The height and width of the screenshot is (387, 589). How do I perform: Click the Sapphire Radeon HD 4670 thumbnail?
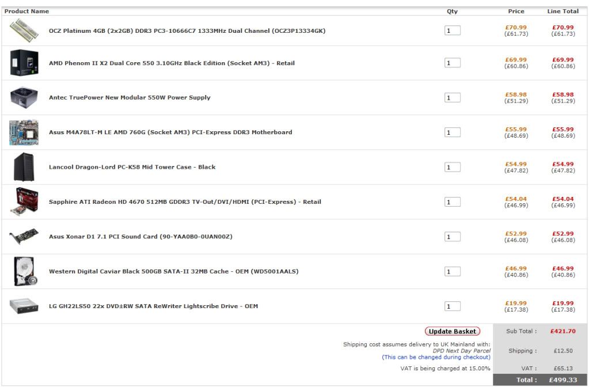24,202
